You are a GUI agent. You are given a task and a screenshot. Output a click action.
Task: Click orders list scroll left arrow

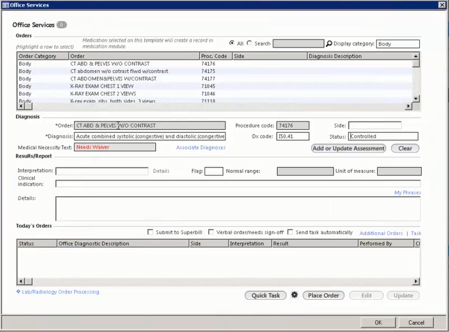(x=21, y=106)
